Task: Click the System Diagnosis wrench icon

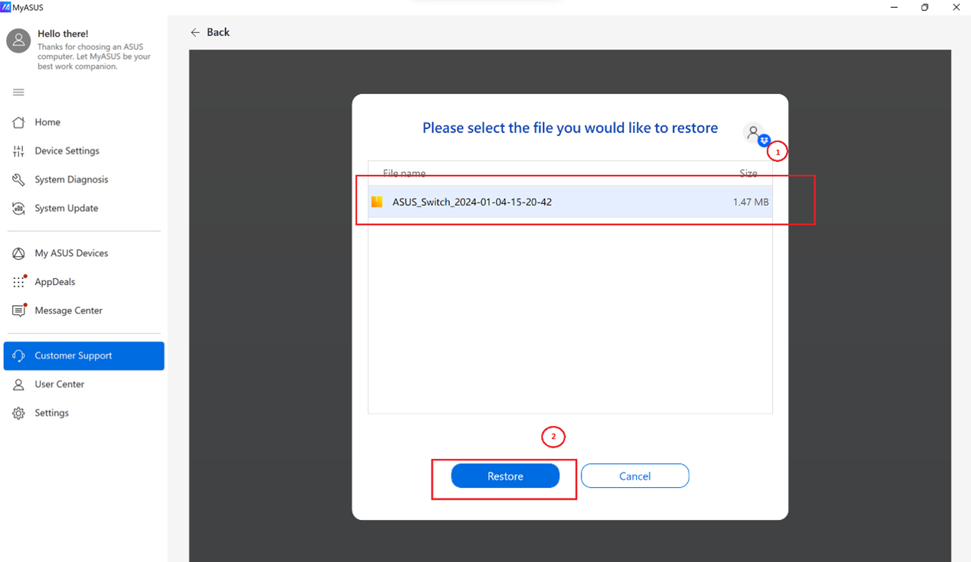Action: 19,180
